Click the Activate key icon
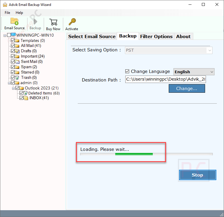The image size is (224, 217). (72, 22)
